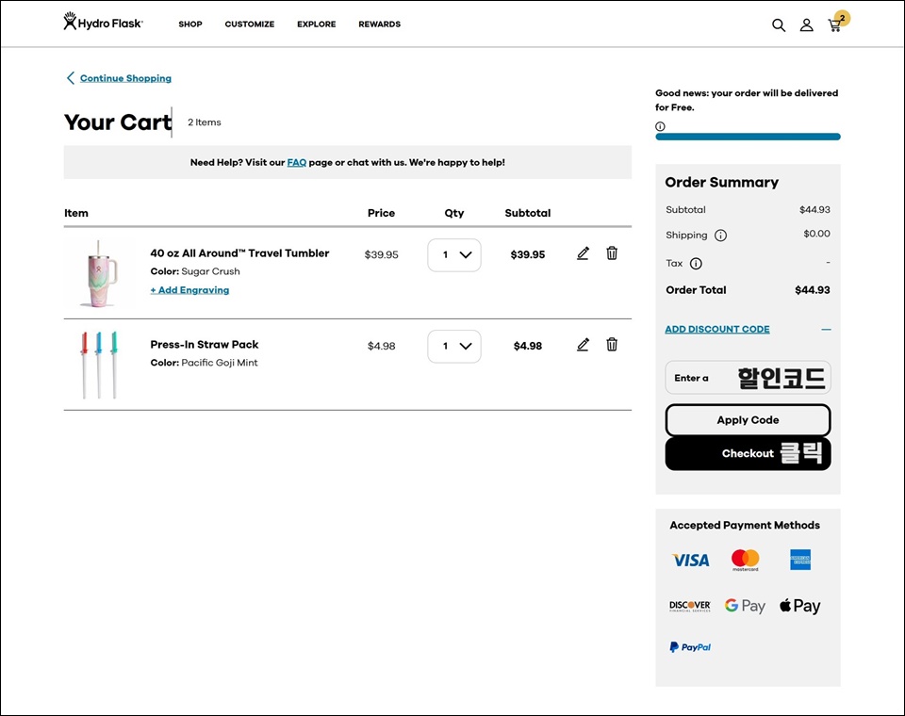905x716 pixels.
Task: Focus the discount code input field
Action: coord(748,378)
